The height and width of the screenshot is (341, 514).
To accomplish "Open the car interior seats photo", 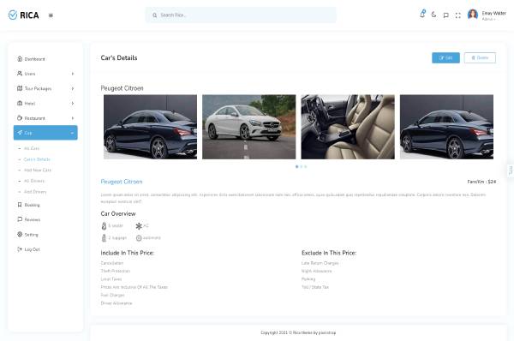I will click(x=348, y=127).
